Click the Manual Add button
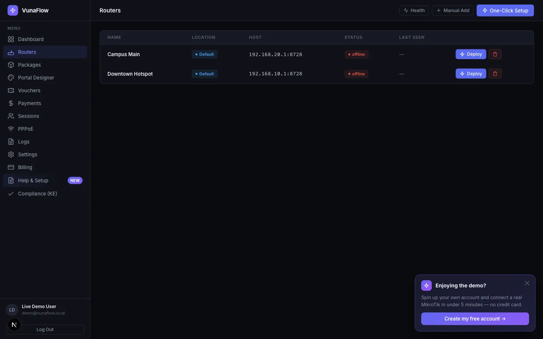543x339 pixels. click(x=452, y=11)
